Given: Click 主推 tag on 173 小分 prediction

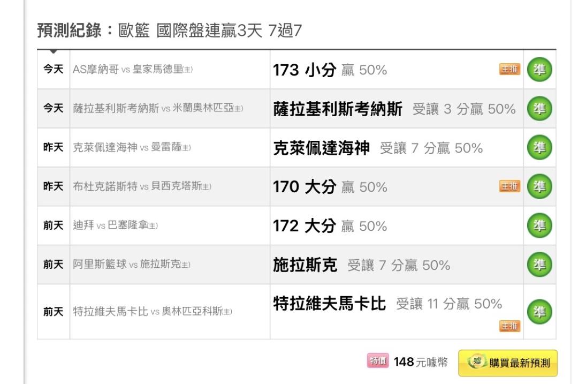Looking at the screenshot, I should click(509, 70).
